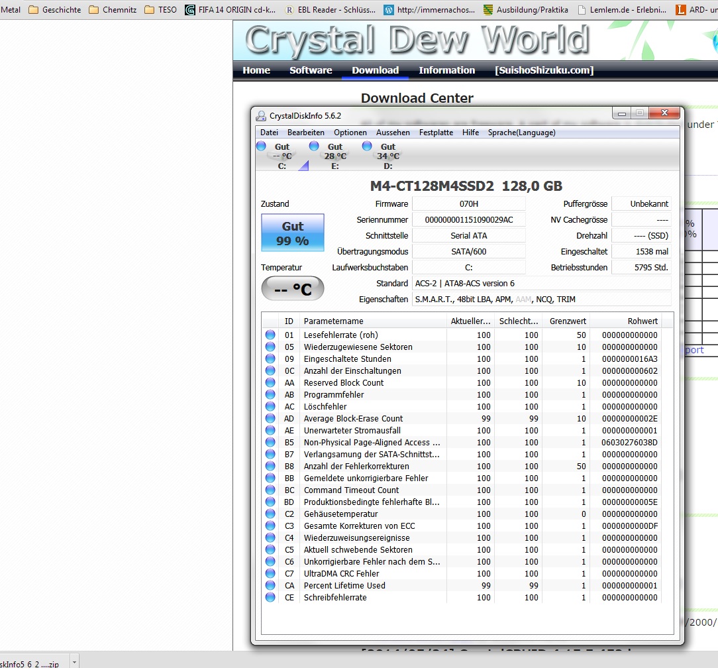Select the Löschfehler row text
The width and height of the screenshot is (718, 668).
(x=325, y=406)
